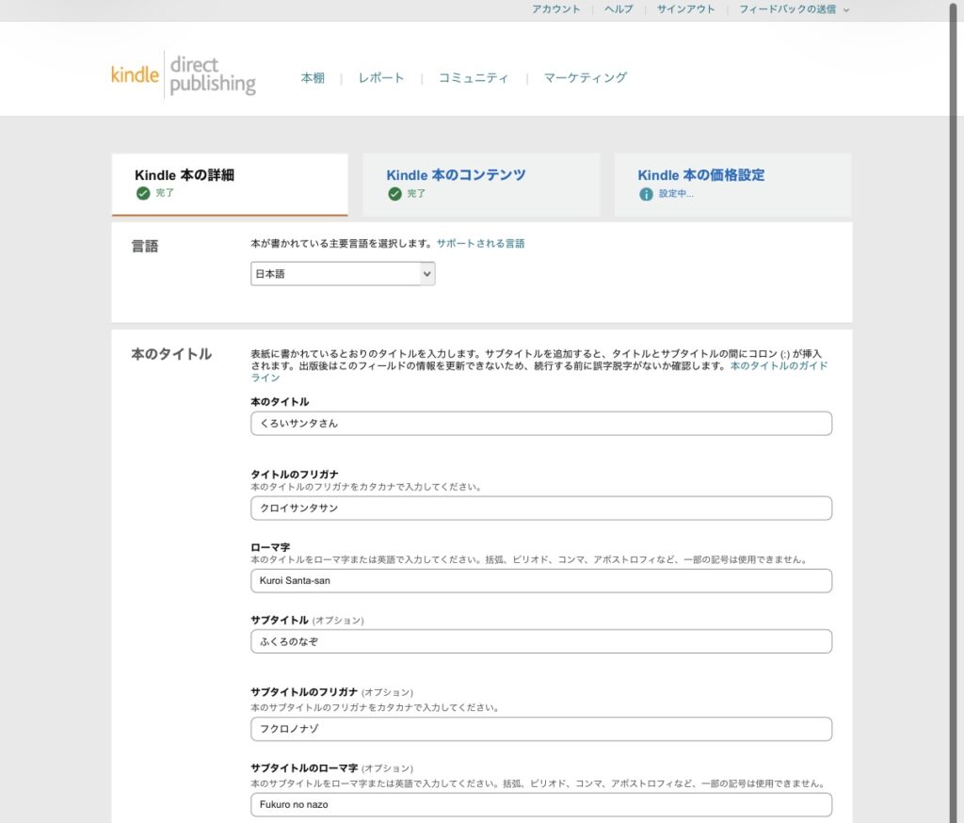Click 完了 status under Kindle 本の詳細

[x=165, y=193]
